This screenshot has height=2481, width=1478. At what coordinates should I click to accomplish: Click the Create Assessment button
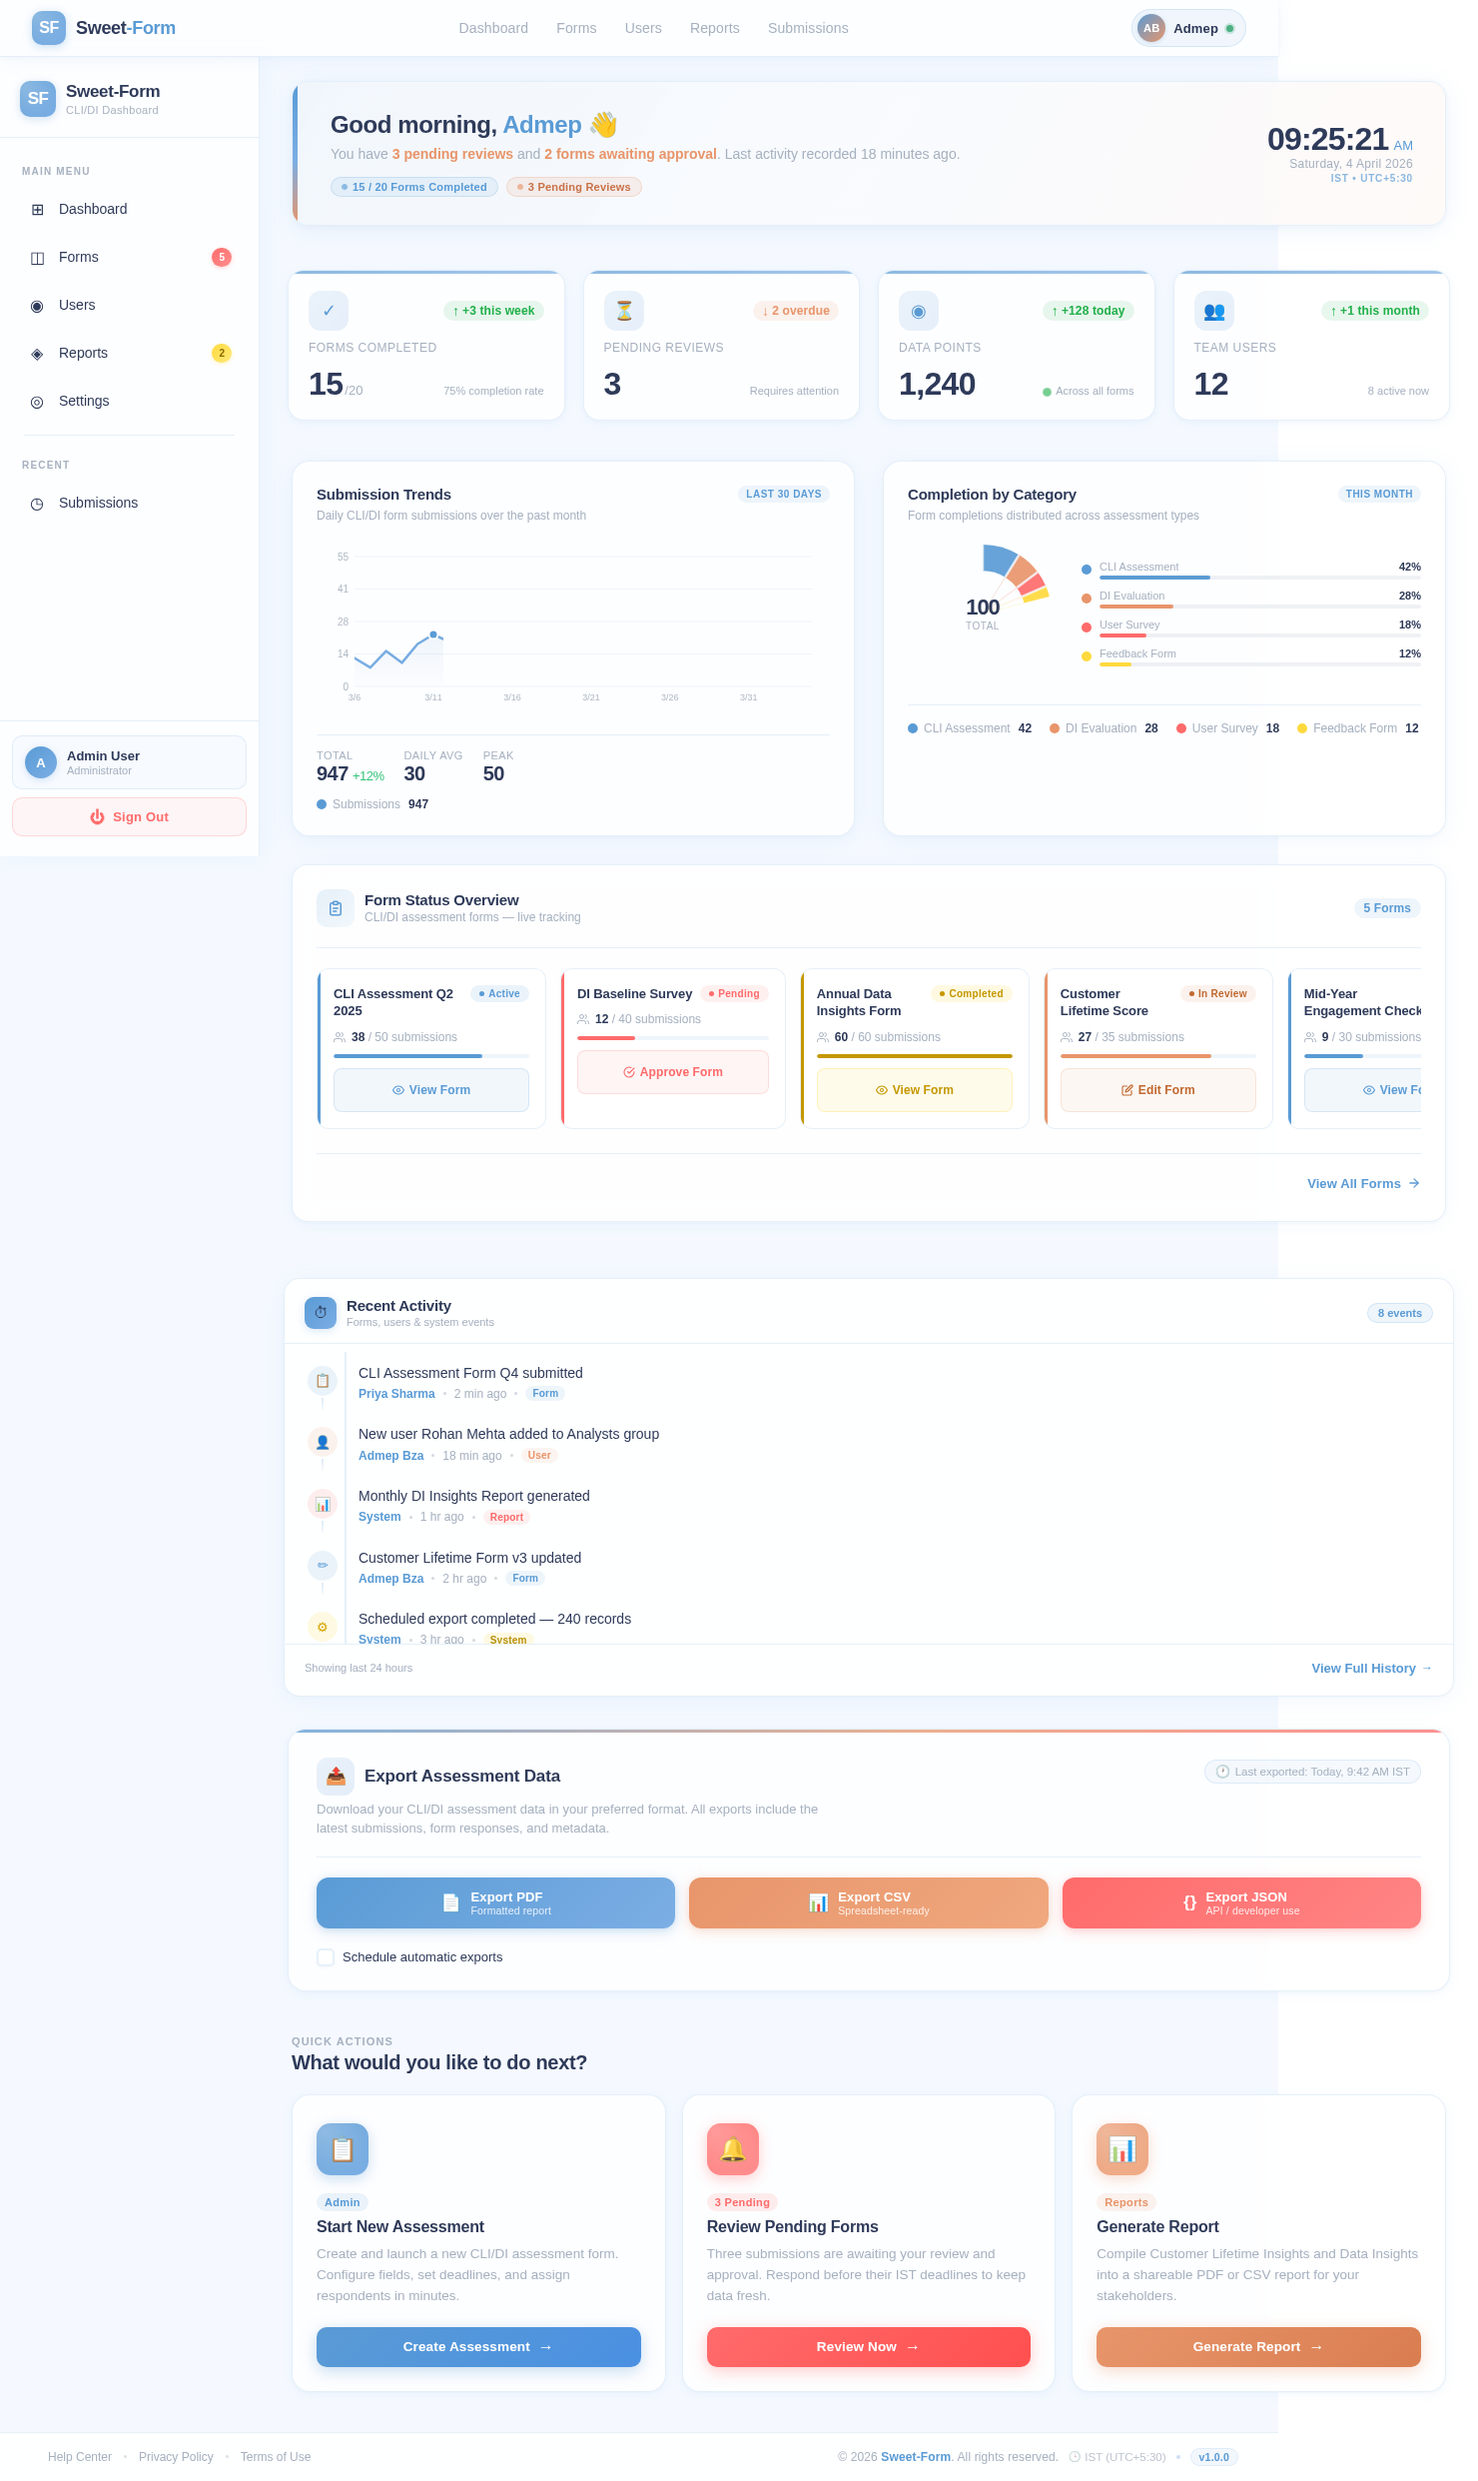coord(478,2347)
